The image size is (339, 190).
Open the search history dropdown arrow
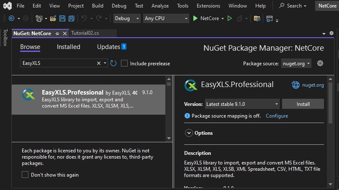[105, 63]
